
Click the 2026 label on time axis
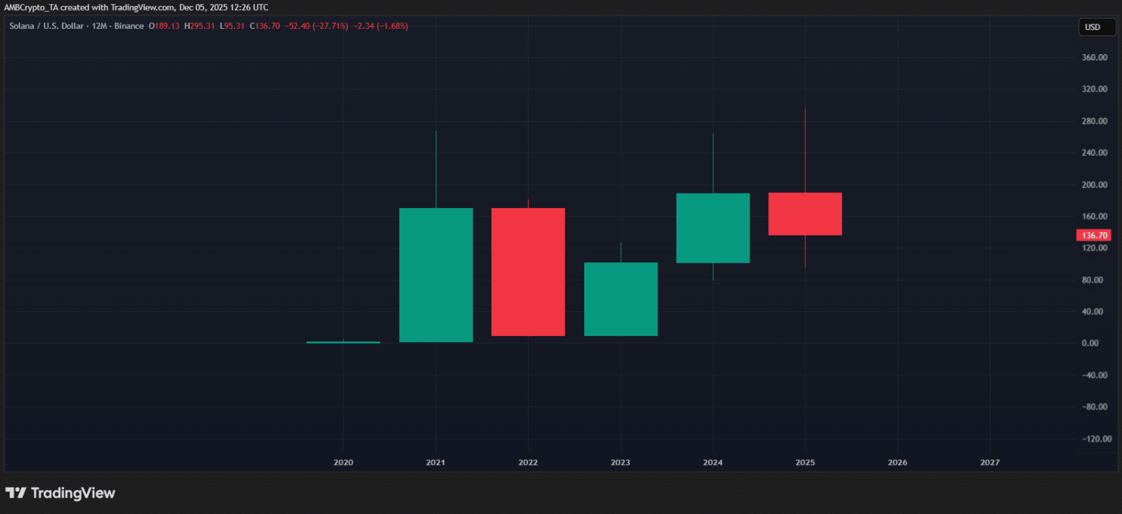coord(897,462)
